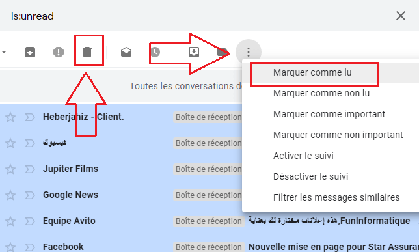This screenshot has height=252, width=419.
Task: Star the Facebook email
Action: [10, 247]
